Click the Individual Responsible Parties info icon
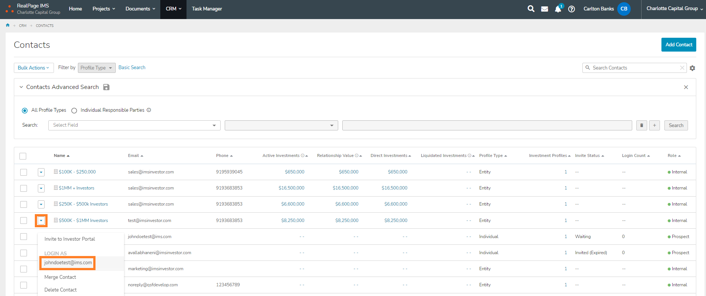Image resolution: width=706 pixels, height=296 pixels. pyautogui.click(x=149, y=110)
